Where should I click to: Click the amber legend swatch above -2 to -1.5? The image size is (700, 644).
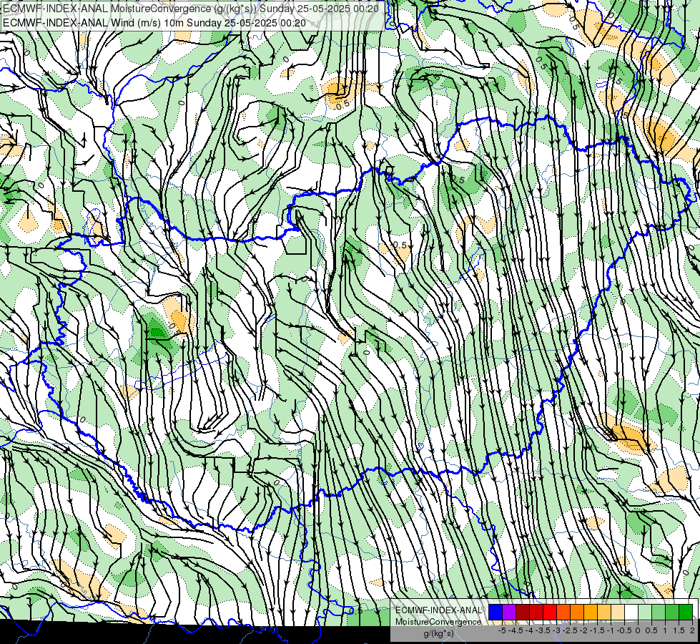click(x=591, y=612)
